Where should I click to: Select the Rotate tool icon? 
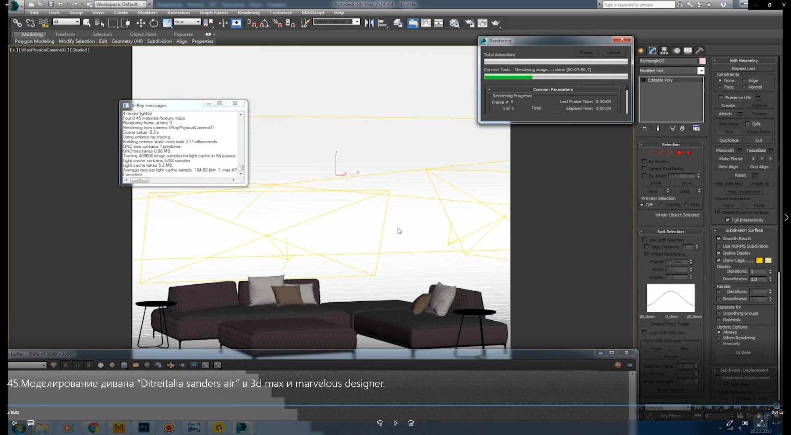(154, 23)
